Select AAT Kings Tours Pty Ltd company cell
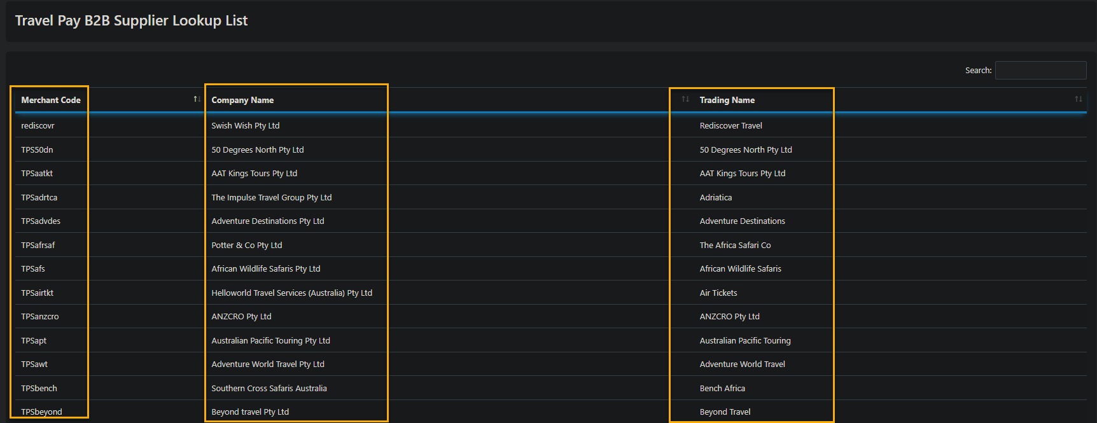1097x423 pixels. (254, 174)
